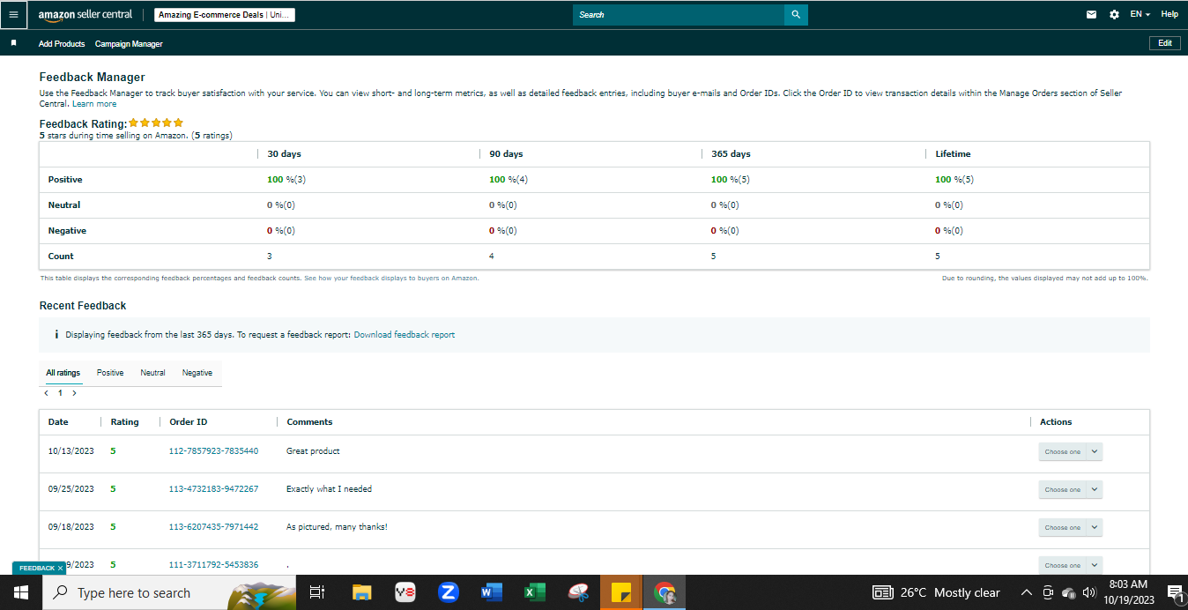Screen dimensions: 1188x610
Task: Open Microsoft Word from the taskbar
Action: click(491, 592)
